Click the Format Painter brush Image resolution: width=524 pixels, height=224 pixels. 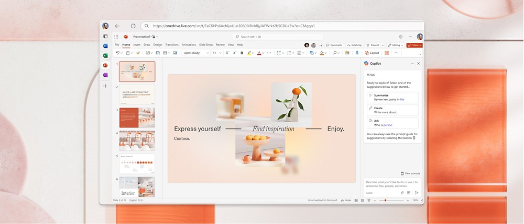[138, 53]
